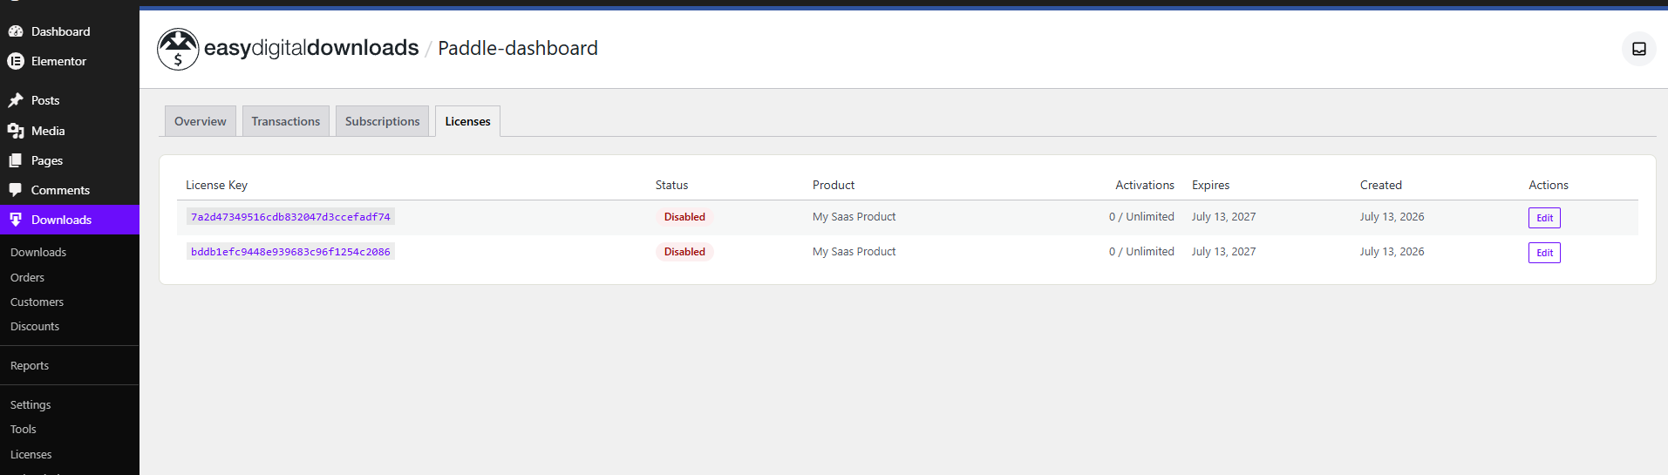1668x475 pixels.
Task: Go to the Licenses submenu link
Action: (x=31, y=454)
